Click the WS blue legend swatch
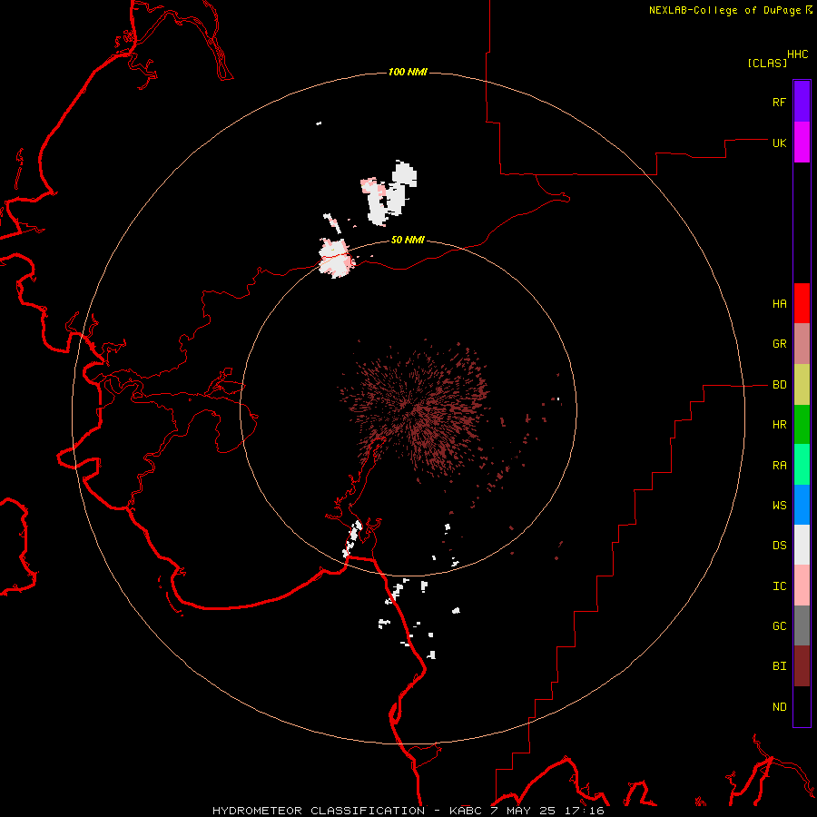Screen dimensions: 817x817 [802, 505]
